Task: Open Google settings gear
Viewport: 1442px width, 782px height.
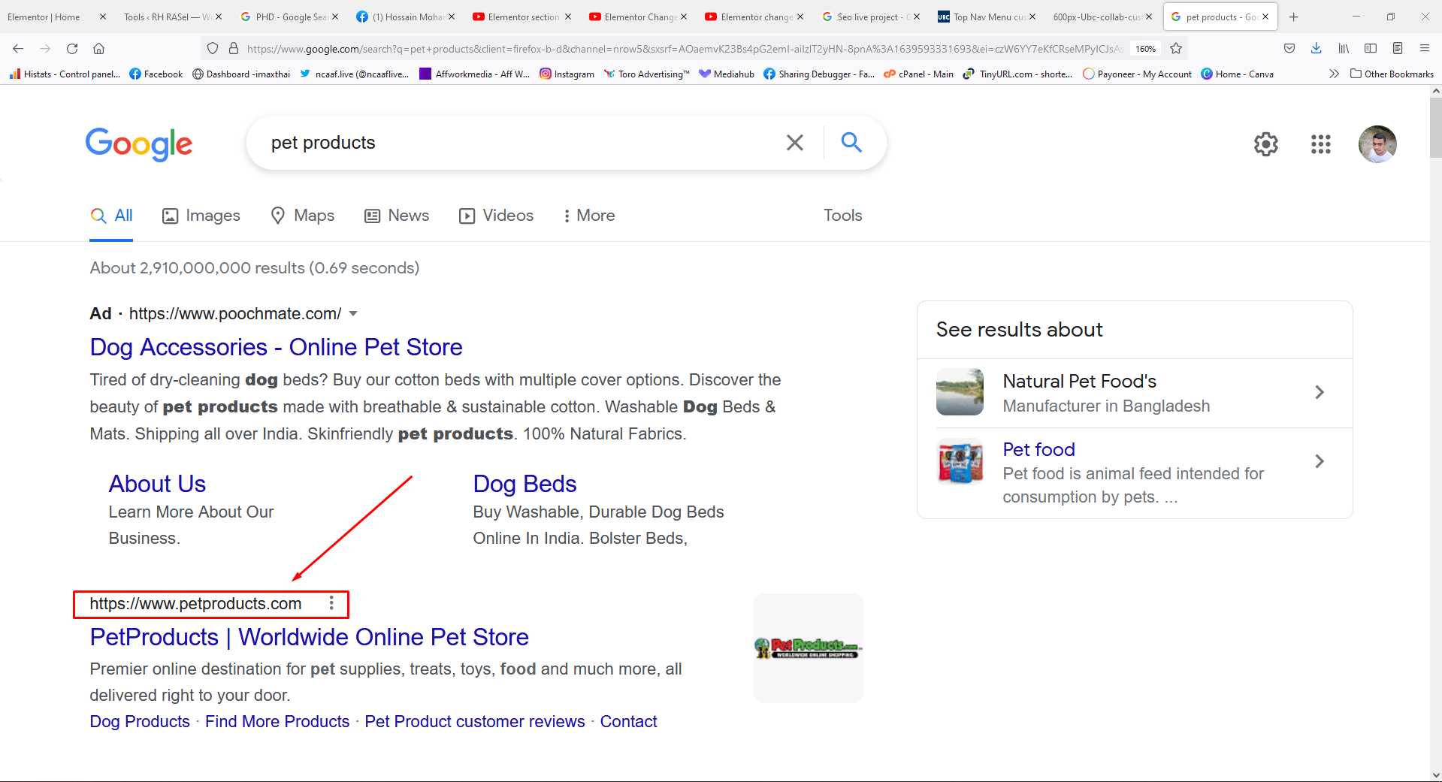Action: click(x=1266, y=144)
